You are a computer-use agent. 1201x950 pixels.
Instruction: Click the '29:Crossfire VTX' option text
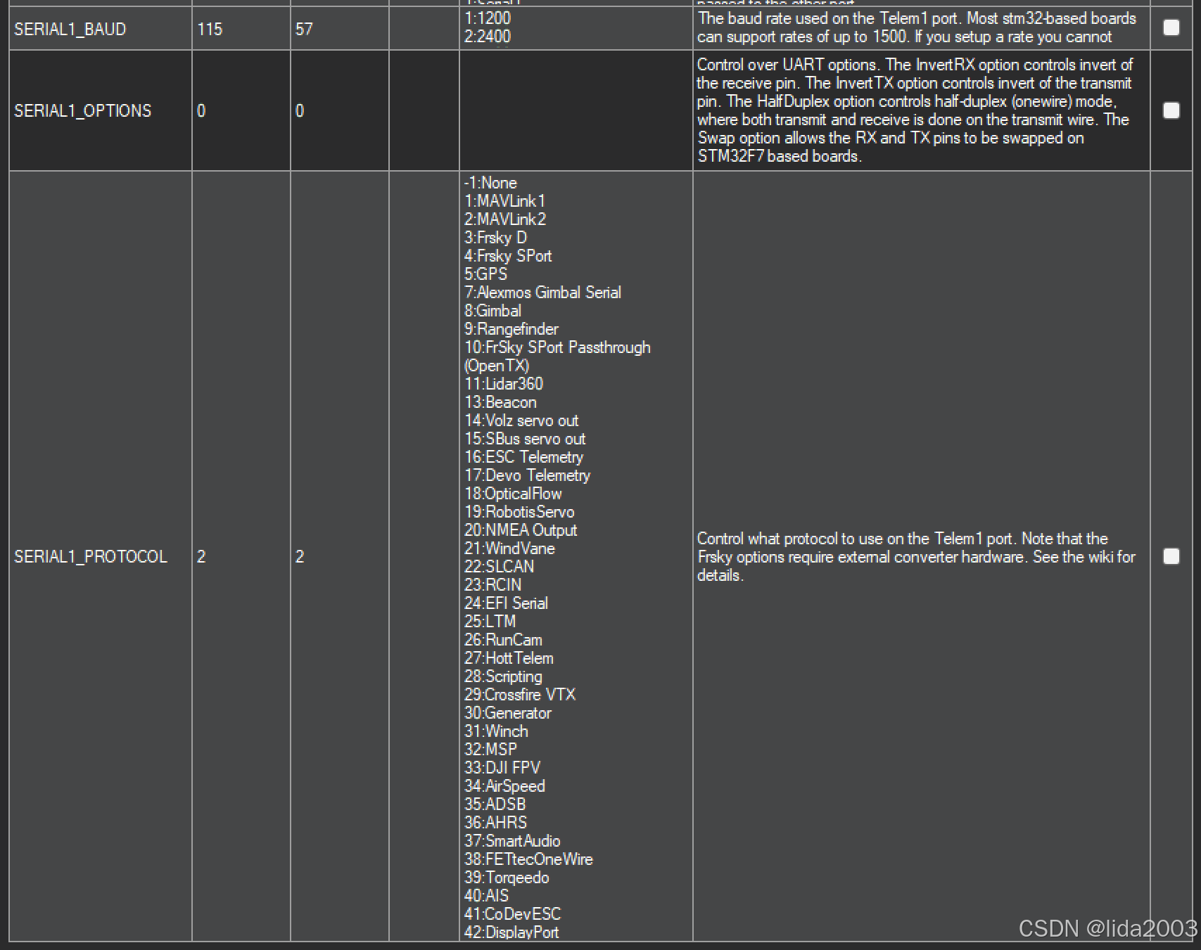[520, 695]
